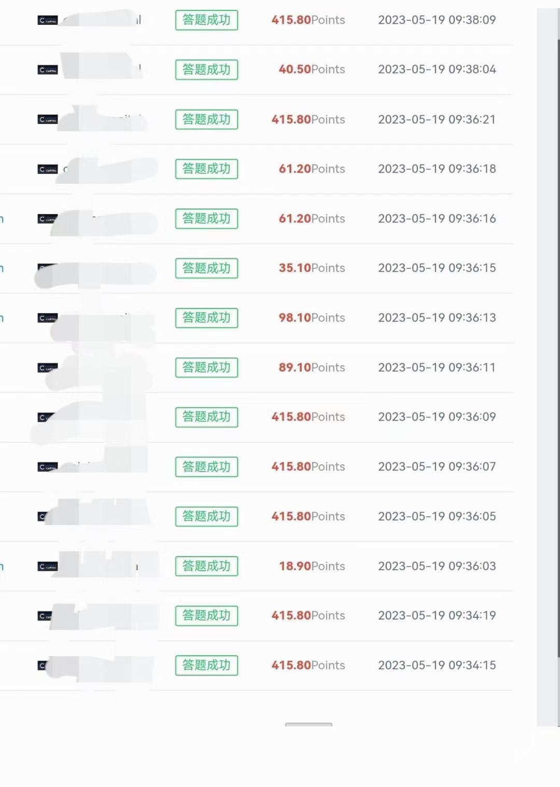
Task: Click the 答题成功 badge in the 98.10 Points row
Action: pyautogui.click(x=206, y=317)
